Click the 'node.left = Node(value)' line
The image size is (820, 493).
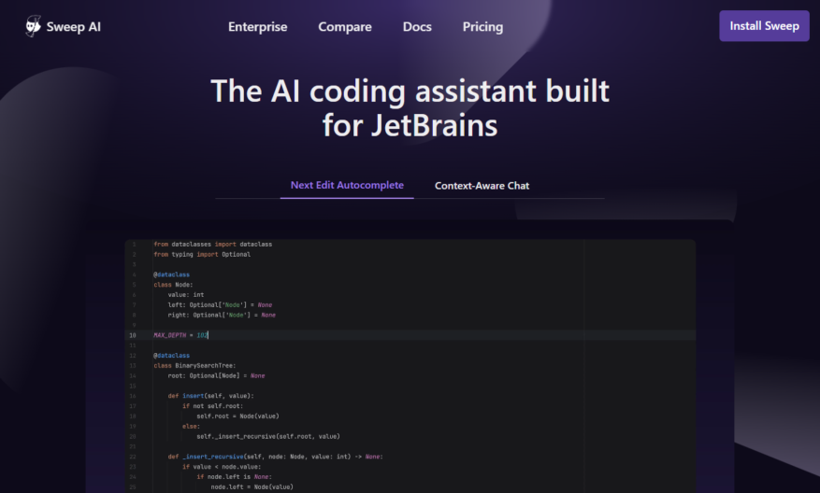(252, 486)
